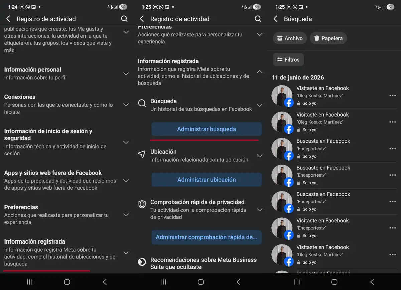Expand the Información personal section
The height and width of the screenshot is (290, 401).
click(x=126, y=74)
